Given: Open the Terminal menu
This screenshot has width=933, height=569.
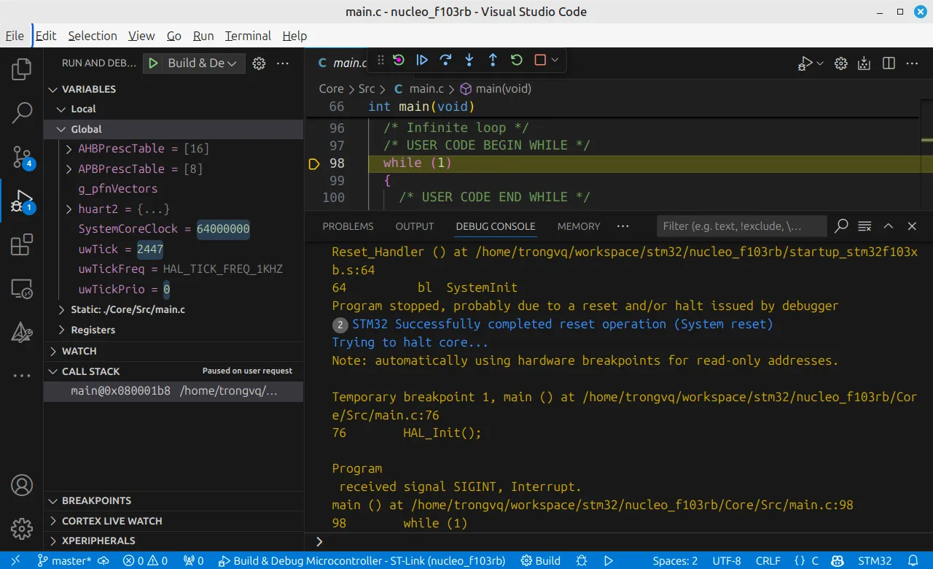Looking at the screenshot, I should [x=248, y=36].
